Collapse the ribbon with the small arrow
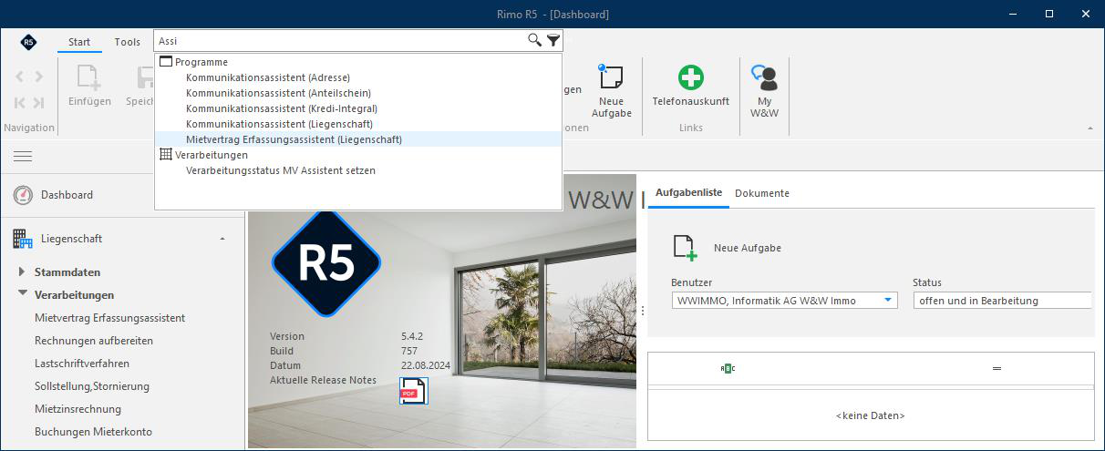This screenshot has height=451, width=1105. pos(1090,128)
